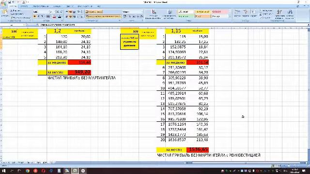The width and height of the screenshot is (310, 174).
Task: Select red cell showing 1536,65
Action: 198,149
